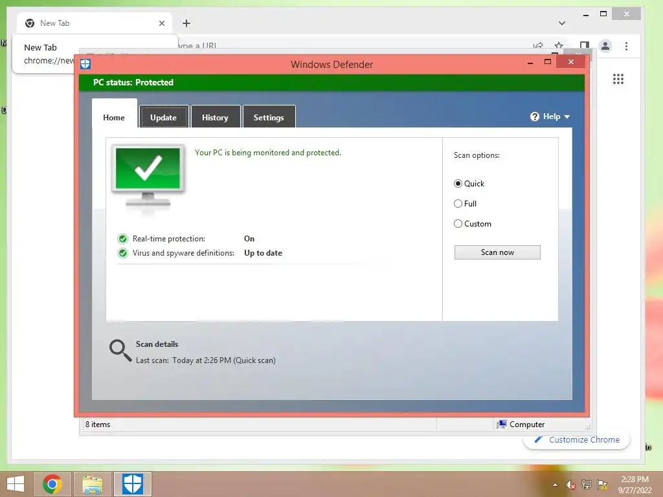The width and height of the screenshot is (663, 497).
Task: Click the Windows Defender taskbar icon
Action: (133, 484)
